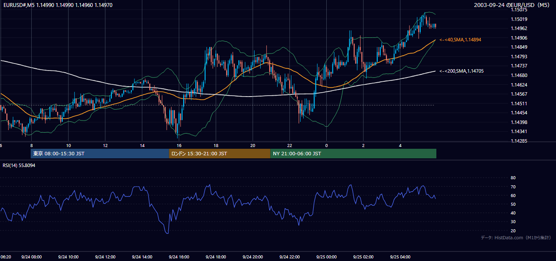Click hour tick 8 below the price chart

[31, 145]
